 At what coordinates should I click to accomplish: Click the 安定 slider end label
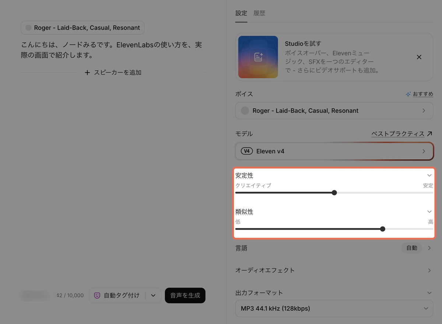point(428,185)
